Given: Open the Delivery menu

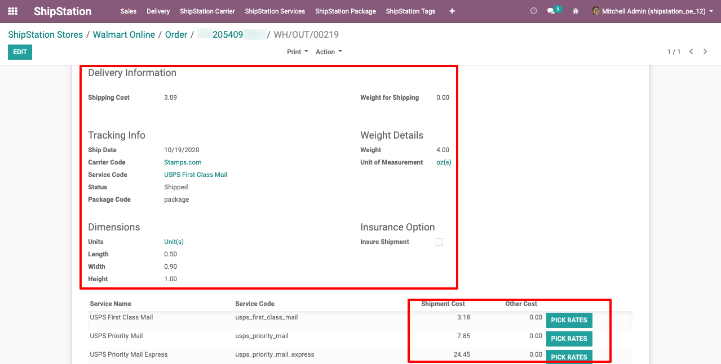Looking at the screenshot, I should [x=158, y=11].
